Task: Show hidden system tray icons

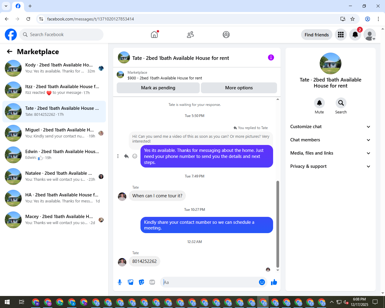Action: [332, 302]
